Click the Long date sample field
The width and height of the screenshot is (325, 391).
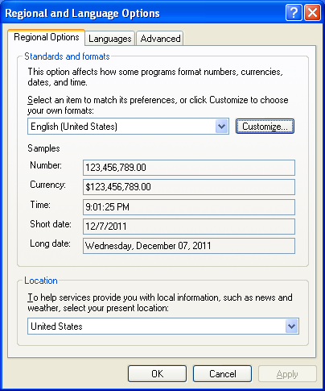point(189,246)
